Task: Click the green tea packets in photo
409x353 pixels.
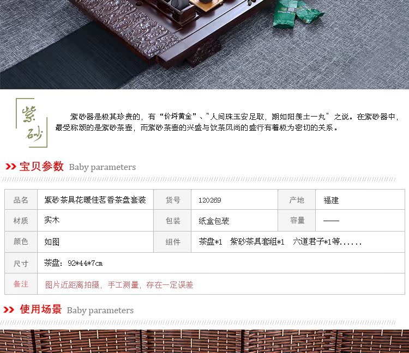Action: 296,14
